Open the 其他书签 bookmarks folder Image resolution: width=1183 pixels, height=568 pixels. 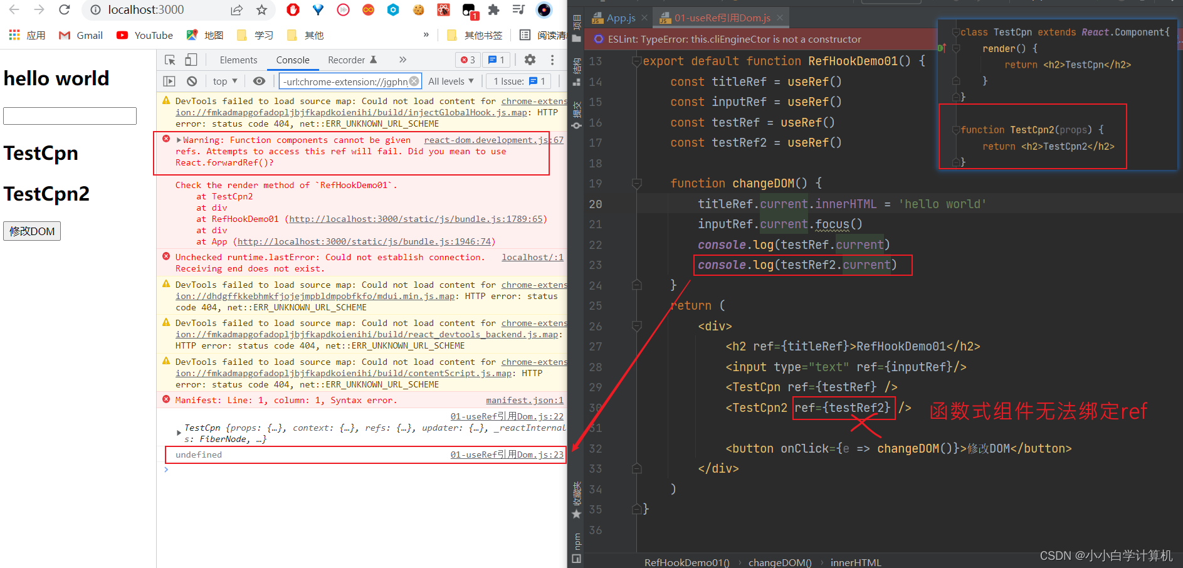(475, 35)
